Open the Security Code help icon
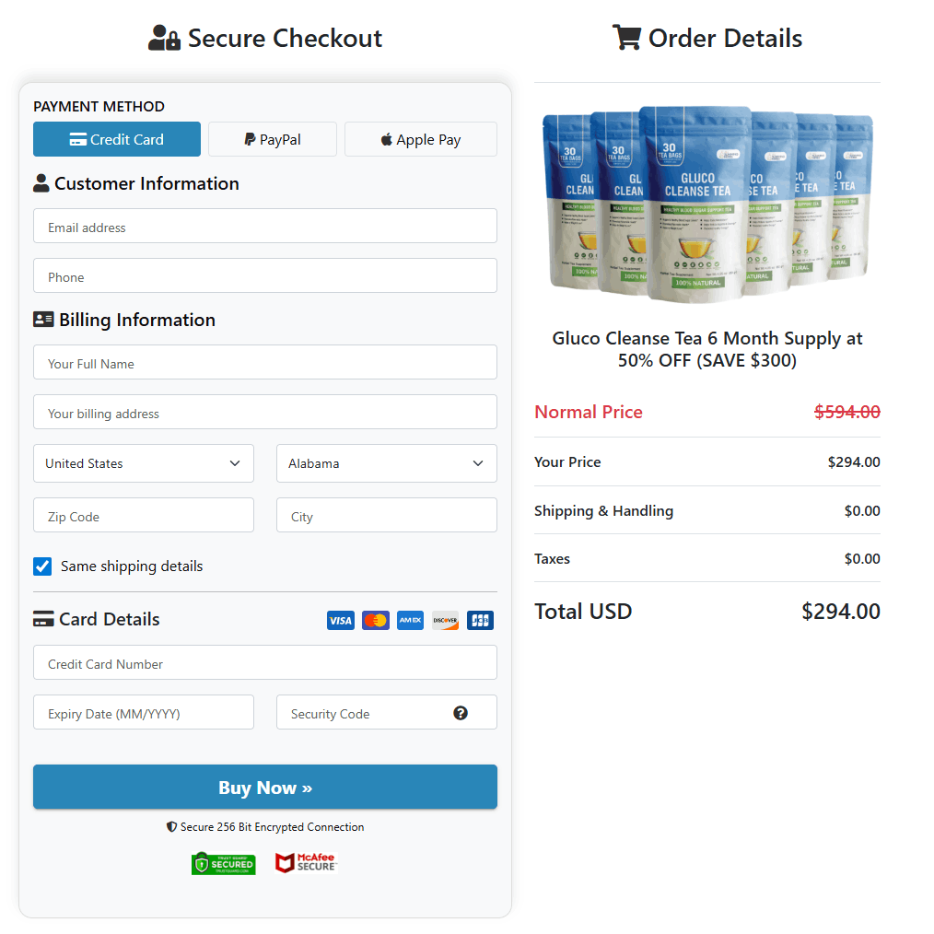This screenshot has width=934, height=934. [x=461, y=712]
